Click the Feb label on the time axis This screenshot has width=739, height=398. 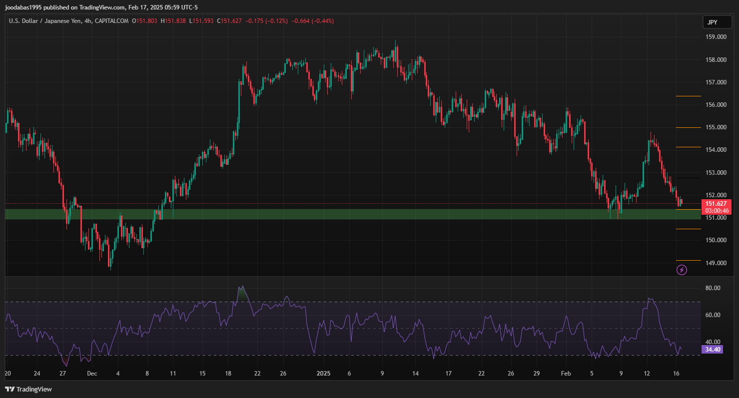566,374
